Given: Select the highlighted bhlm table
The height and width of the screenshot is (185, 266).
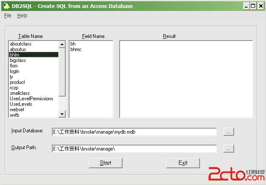Looking at the screenshot, I should coord(34,55).
